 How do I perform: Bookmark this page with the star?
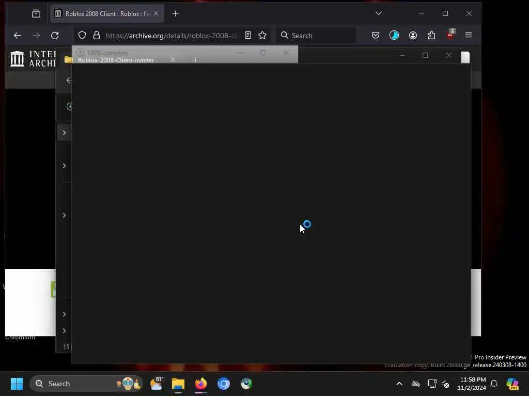tap(262, 36)
